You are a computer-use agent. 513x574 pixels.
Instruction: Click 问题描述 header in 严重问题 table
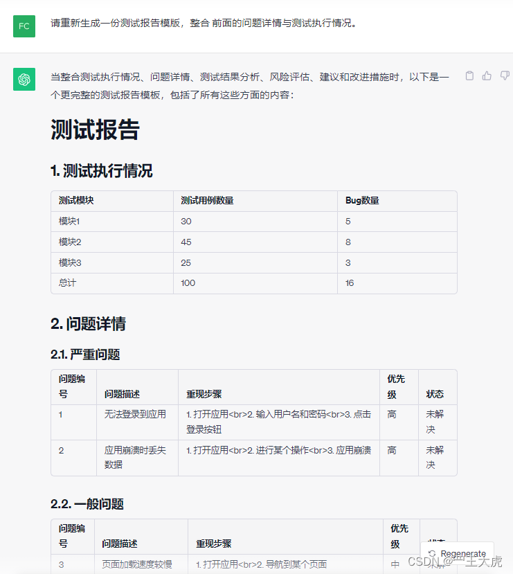tap(122, 394)
